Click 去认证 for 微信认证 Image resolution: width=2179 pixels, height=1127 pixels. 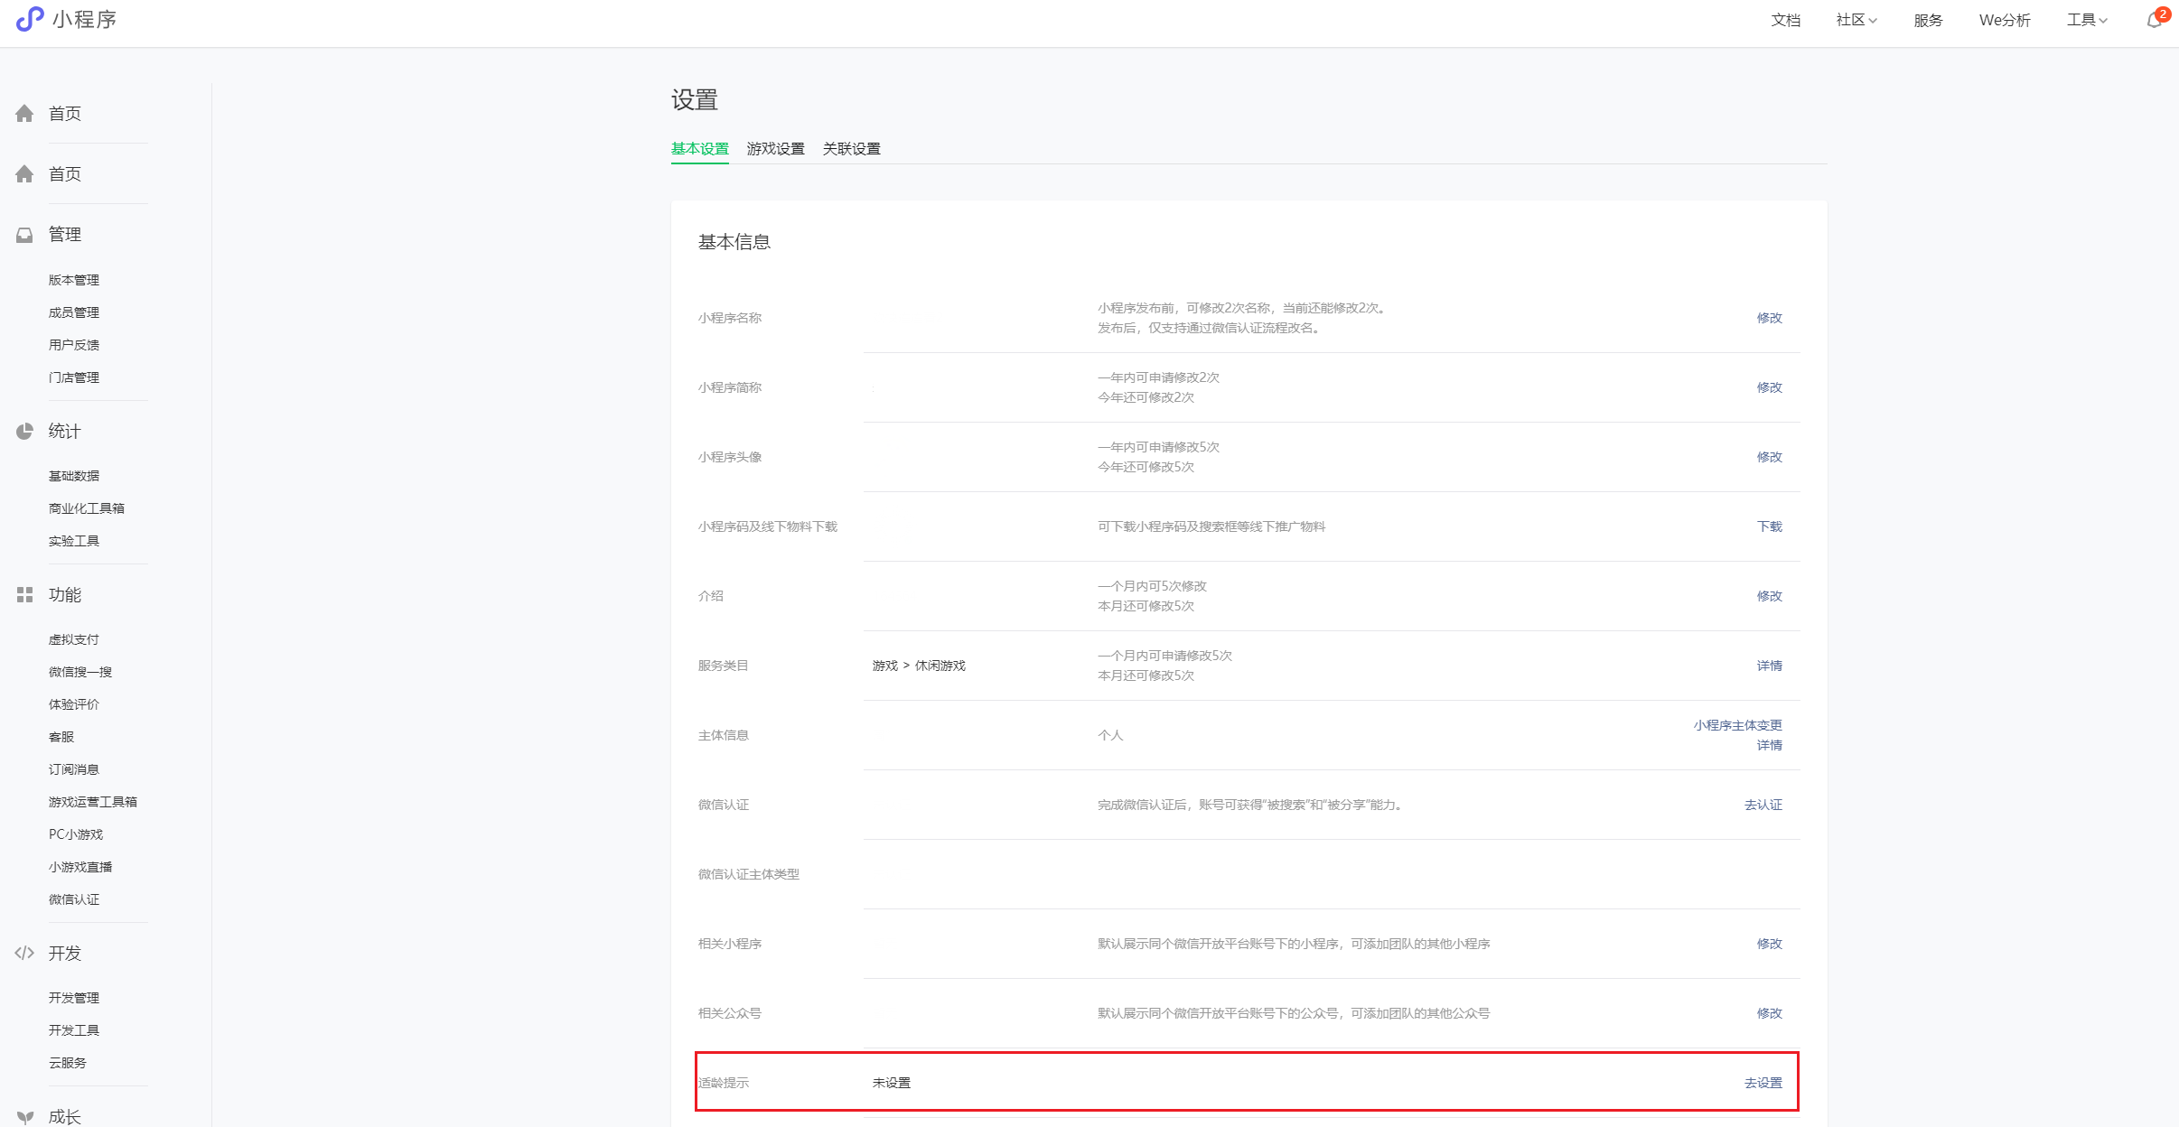coord(1763,805)
